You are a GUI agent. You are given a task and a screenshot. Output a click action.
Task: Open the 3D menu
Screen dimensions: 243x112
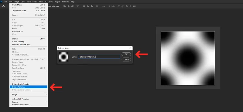click(46, 2)
